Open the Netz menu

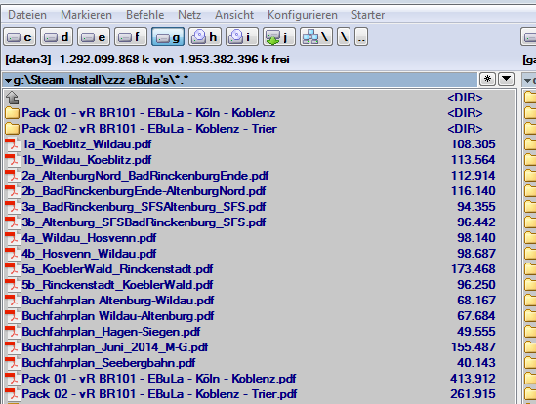[x=189, y=15]
